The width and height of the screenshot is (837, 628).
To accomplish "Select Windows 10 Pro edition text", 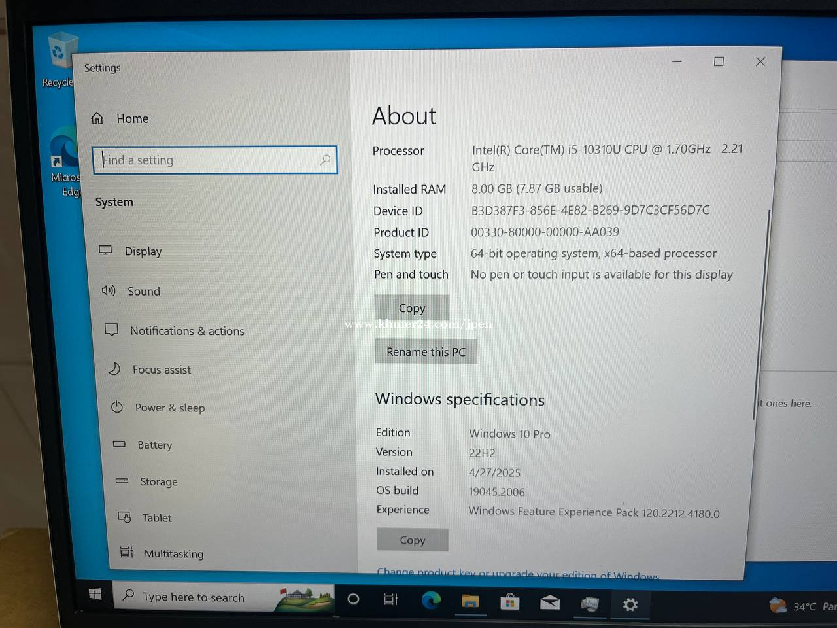I will (x=509, y=434).
